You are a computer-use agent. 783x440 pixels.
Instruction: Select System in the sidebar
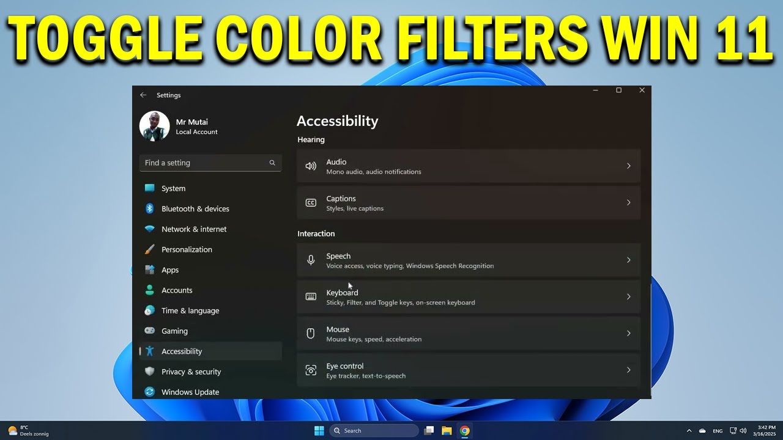pos(210,188)
